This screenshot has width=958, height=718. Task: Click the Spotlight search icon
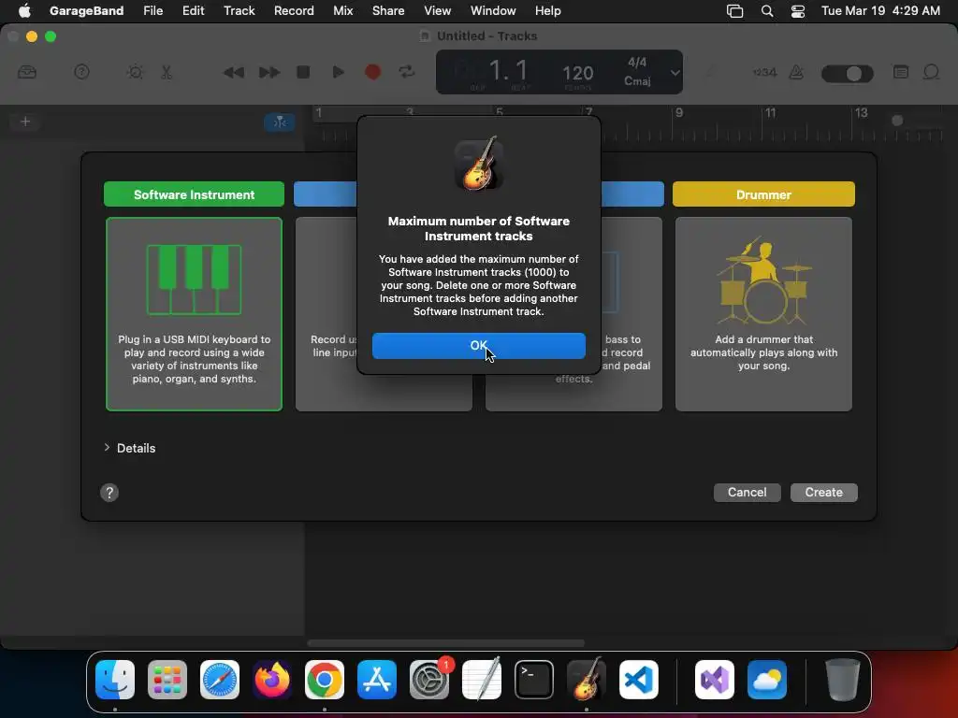[767, 10]
